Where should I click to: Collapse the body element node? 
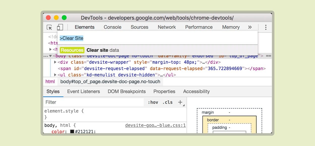pyautogui.click(x=50, y=56)
